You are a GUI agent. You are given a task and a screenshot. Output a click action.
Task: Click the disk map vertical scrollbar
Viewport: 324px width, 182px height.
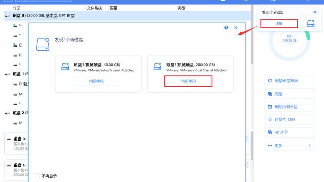[x=252, y=146]
